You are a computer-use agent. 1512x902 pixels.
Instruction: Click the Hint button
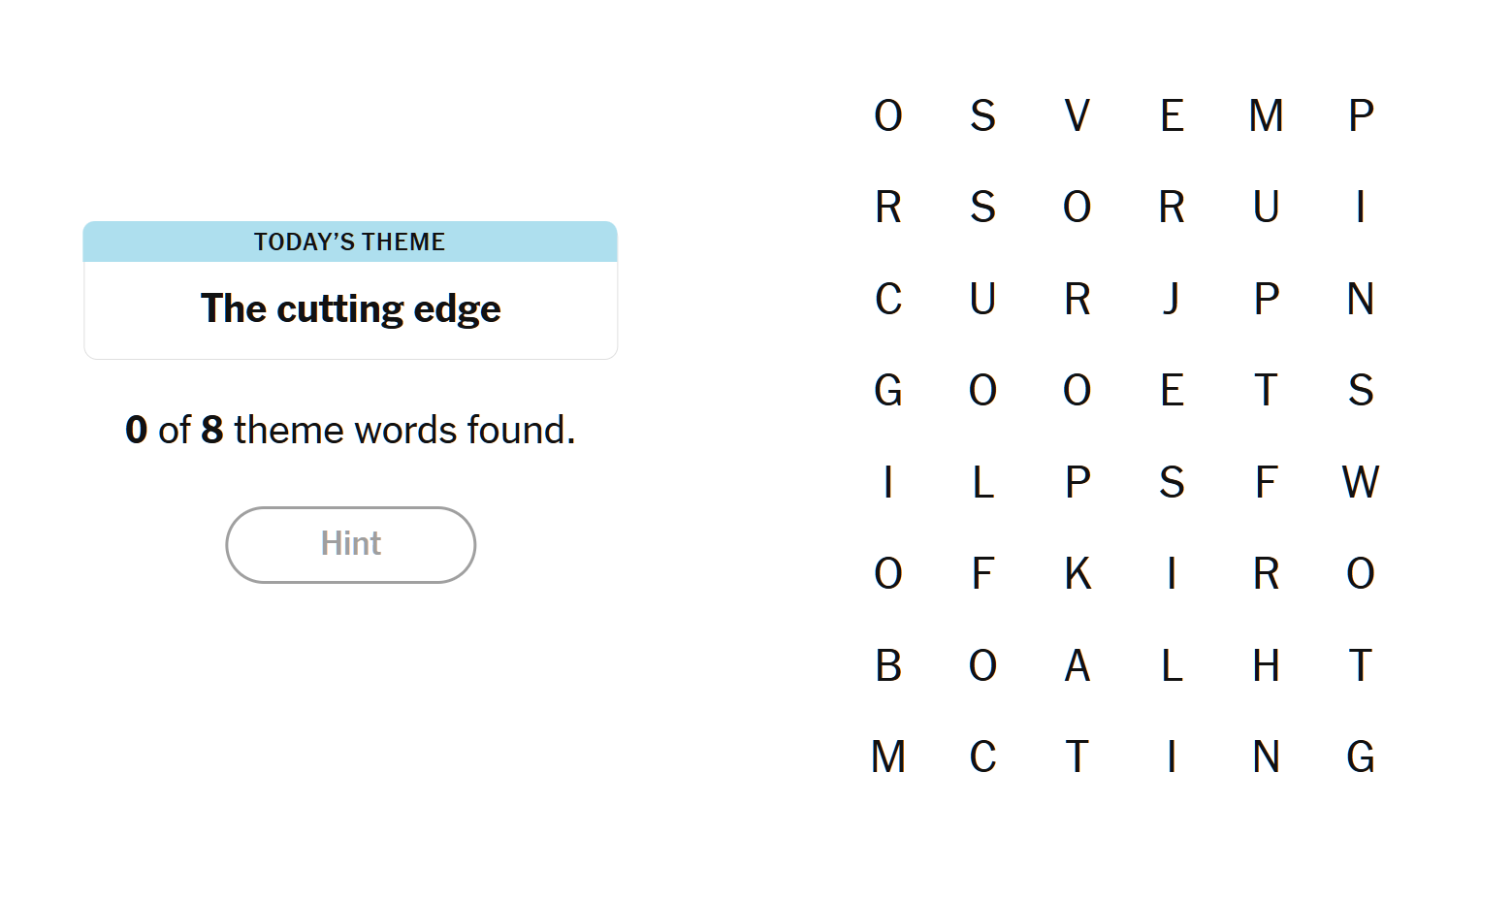tap(350, 544)
